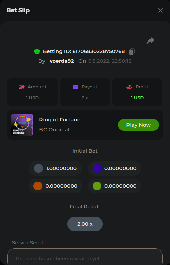The height and width of the screenshot is (265, 170).
Task: Click the Amount chips icon
Action: pyautogui.click(x=22, y=87)
